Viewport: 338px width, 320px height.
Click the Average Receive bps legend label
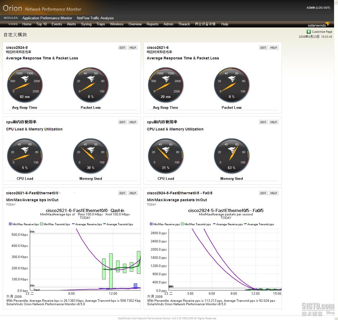coord(89,224)
